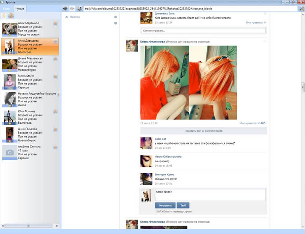Select Анна Гальская account in list
Screen dimensions: 305x234
(x=30, y=135)
